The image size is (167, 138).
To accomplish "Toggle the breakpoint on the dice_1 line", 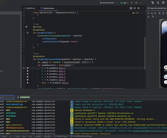I will click(28, 68).
